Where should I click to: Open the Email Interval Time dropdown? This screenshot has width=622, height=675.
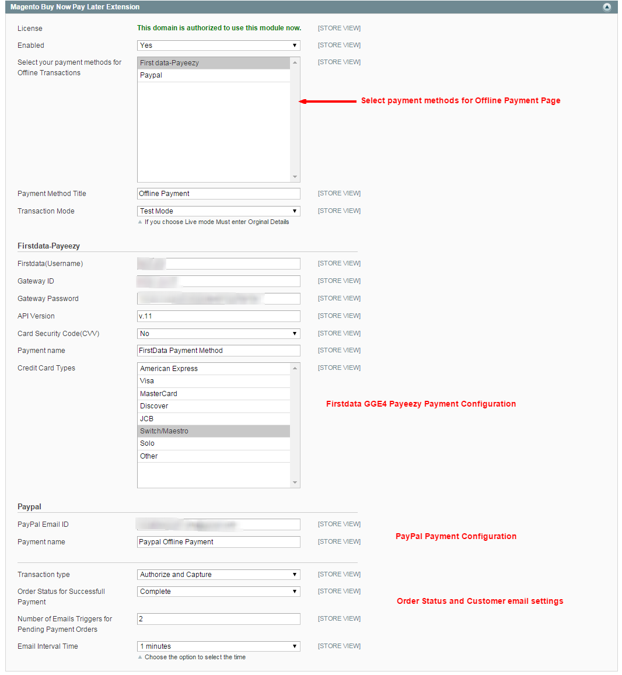click(x=219, y=646)
